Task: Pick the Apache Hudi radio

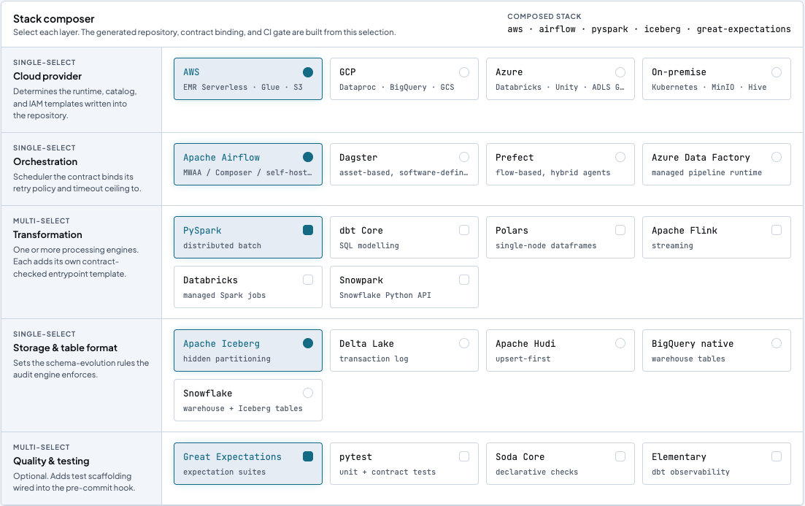Action: tap(620, 343)
